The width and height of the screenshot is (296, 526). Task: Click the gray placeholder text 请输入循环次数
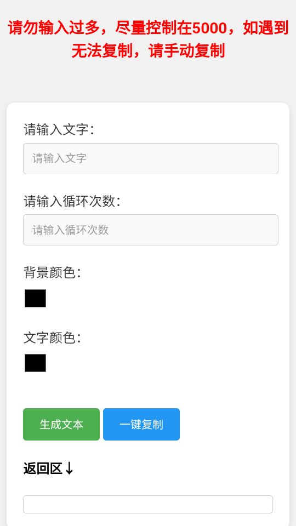[71, 230]
